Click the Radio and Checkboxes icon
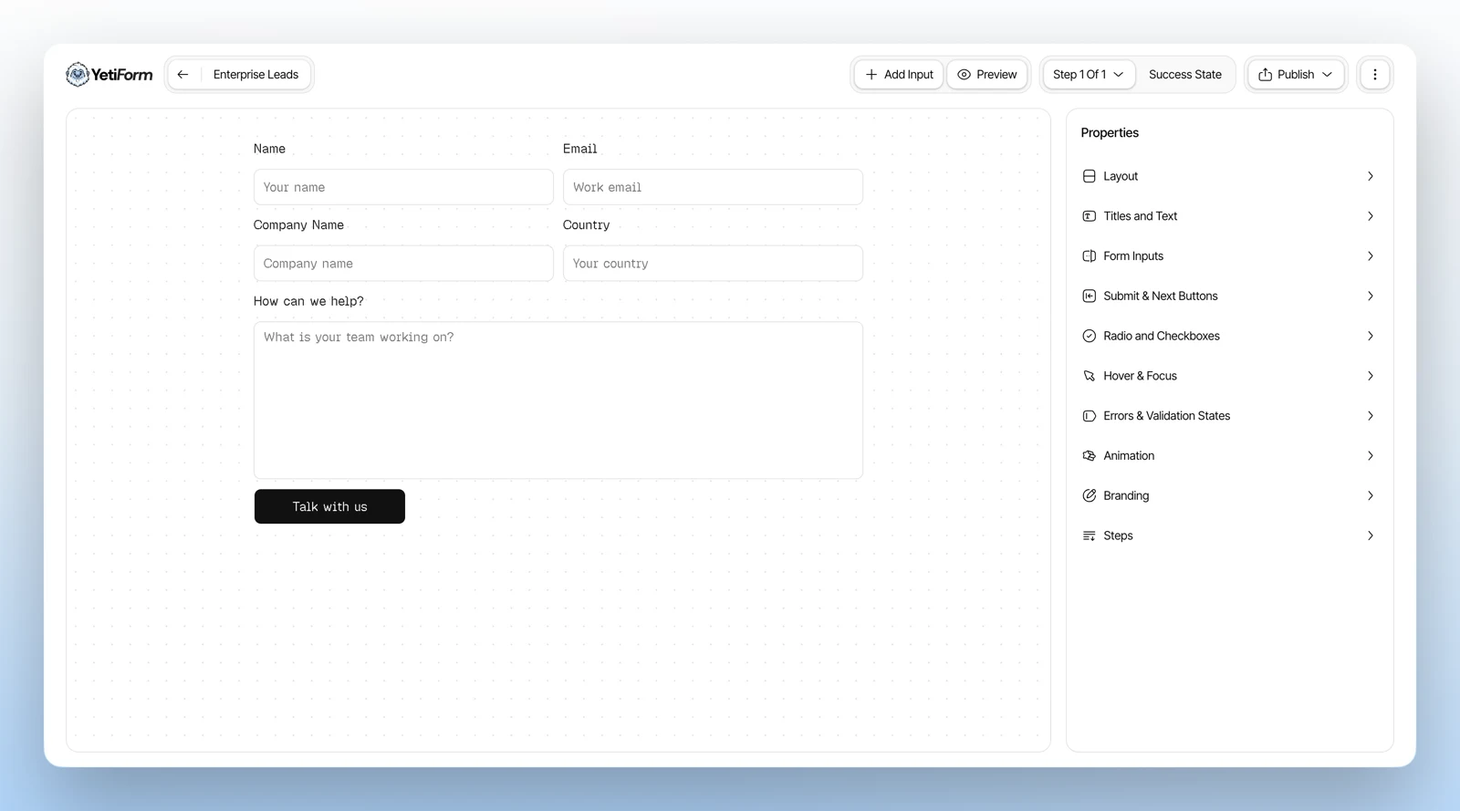 1089,336
